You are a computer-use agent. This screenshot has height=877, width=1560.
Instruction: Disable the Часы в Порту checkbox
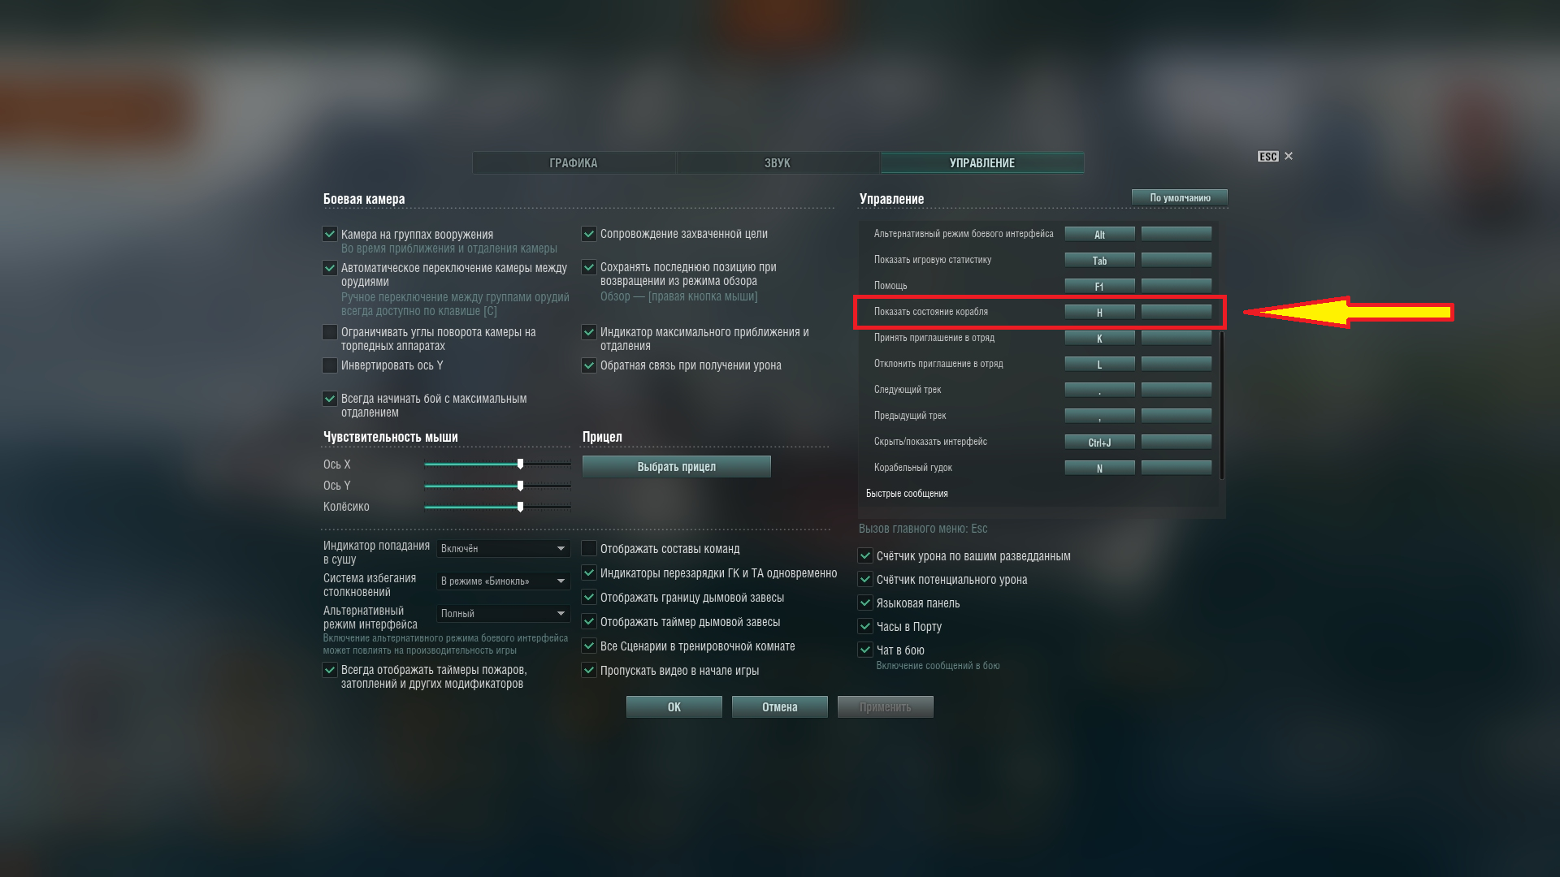(x=865, y=627)
